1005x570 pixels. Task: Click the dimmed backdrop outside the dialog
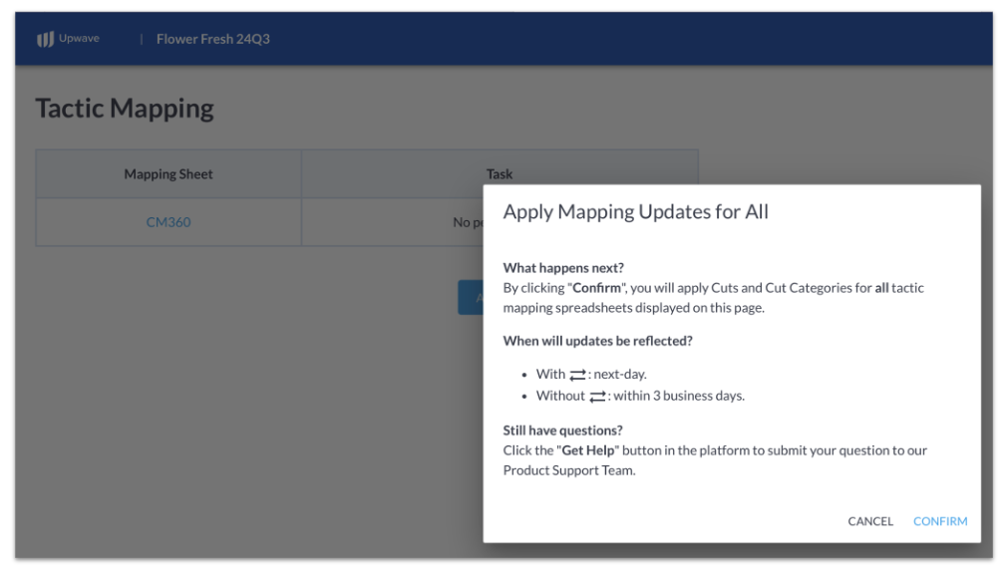(x=243, y=410)
